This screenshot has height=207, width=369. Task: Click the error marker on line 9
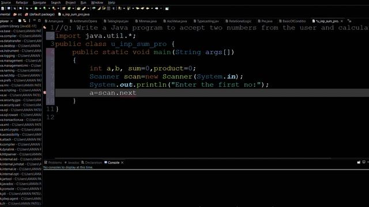click(44, 93)
